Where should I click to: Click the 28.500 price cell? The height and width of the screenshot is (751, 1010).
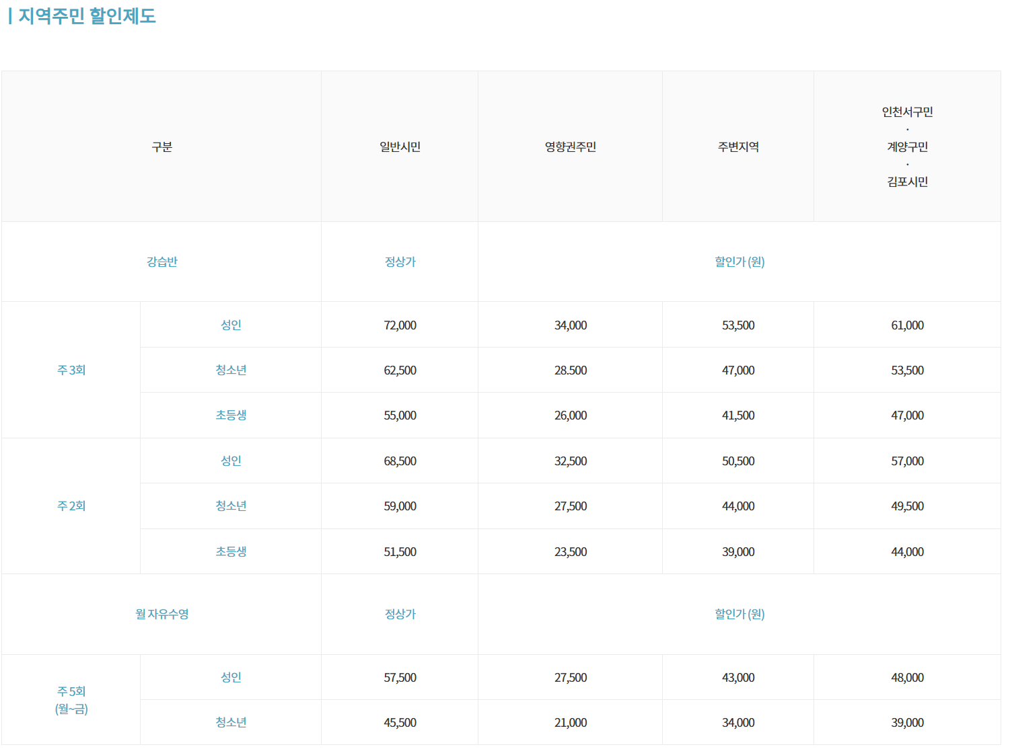[571, 370]
